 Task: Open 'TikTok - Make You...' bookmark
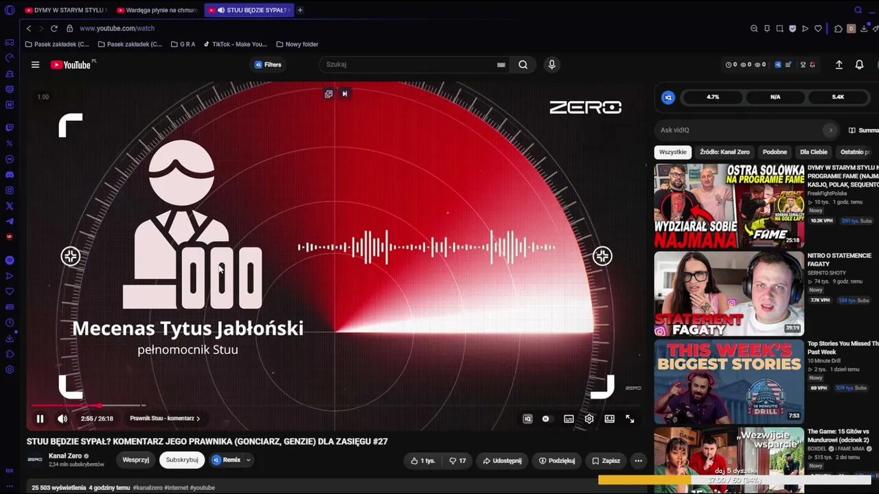pos(235,44)
